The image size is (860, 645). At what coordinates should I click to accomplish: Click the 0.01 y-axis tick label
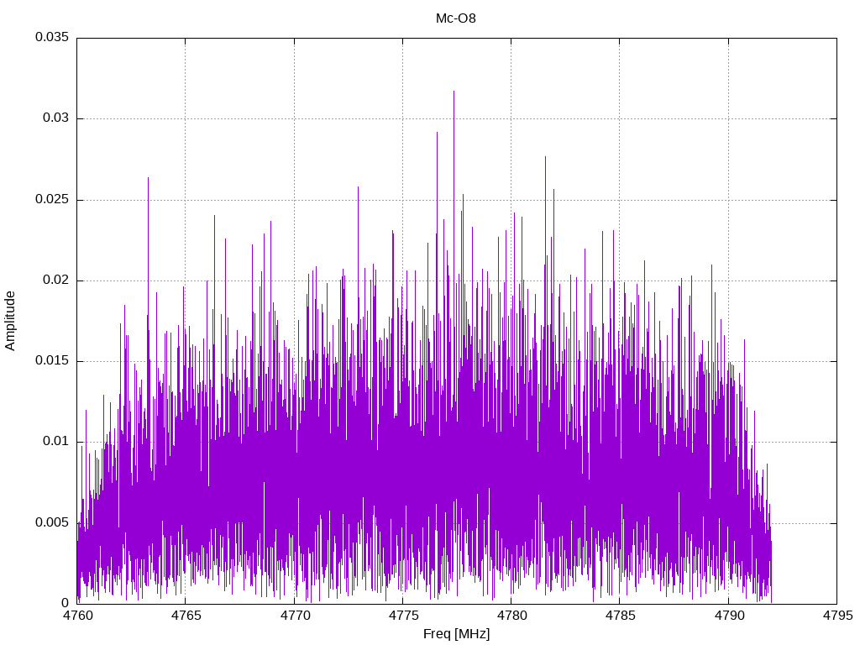tap(55, 442)
